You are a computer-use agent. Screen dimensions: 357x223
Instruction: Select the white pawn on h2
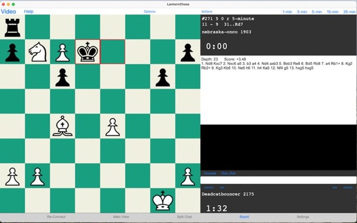[188, 177]
